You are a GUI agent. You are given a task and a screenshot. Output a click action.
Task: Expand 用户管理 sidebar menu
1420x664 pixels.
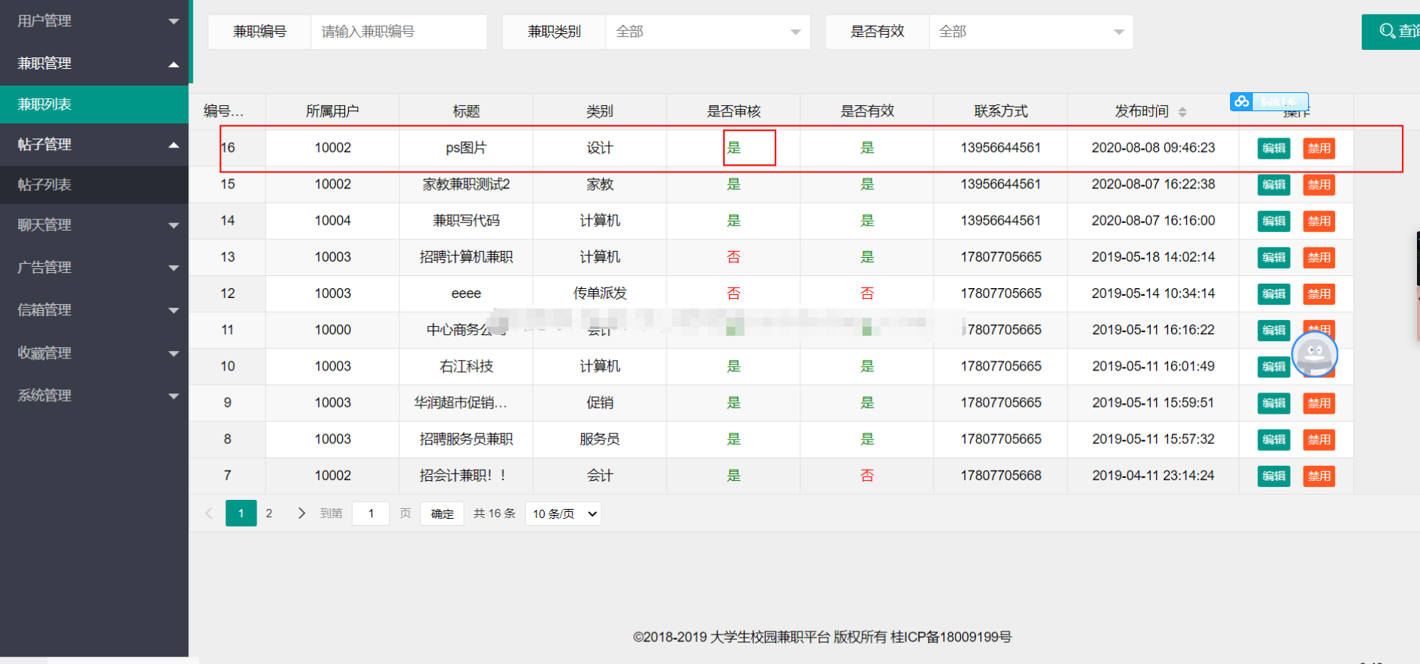(x=94, y=21)
